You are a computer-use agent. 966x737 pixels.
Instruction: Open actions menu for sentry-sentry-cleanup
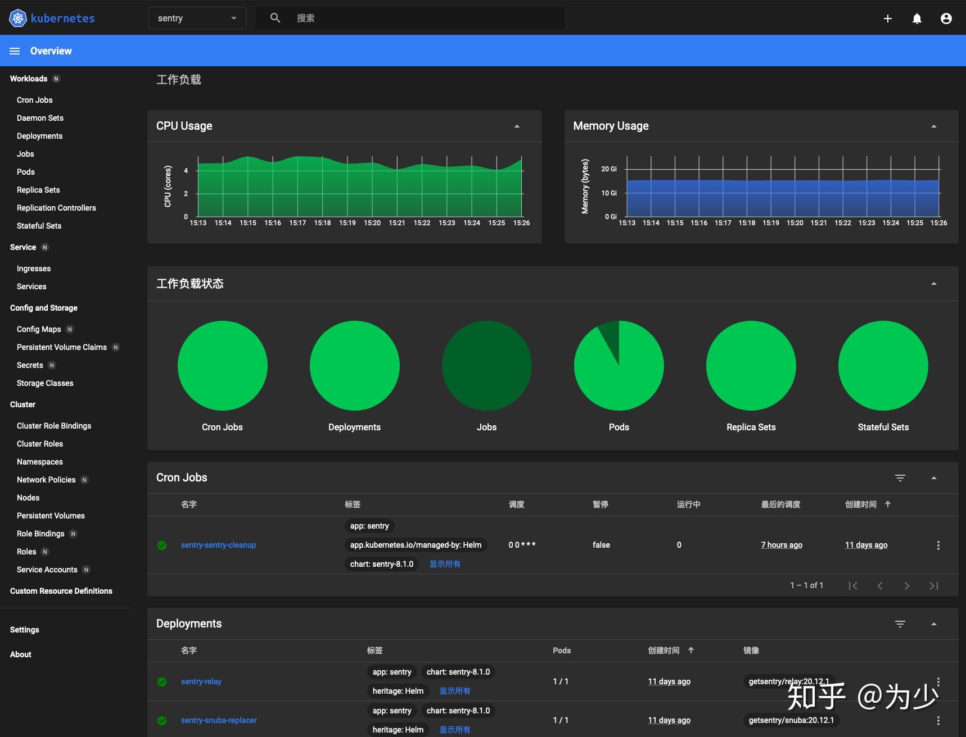coord(938,545)
